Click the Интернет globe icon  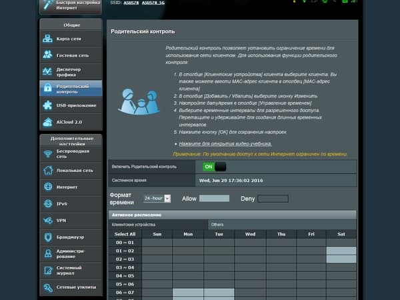point(48,187)
